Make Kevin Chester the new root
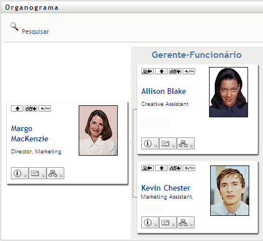 pos(148,168)
